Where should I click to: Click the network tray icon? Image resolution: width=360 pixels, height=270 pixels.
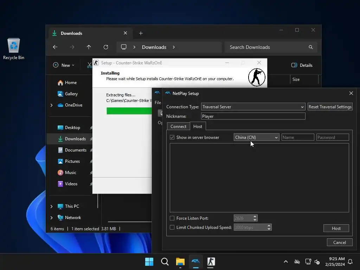[x=308, y=262]
